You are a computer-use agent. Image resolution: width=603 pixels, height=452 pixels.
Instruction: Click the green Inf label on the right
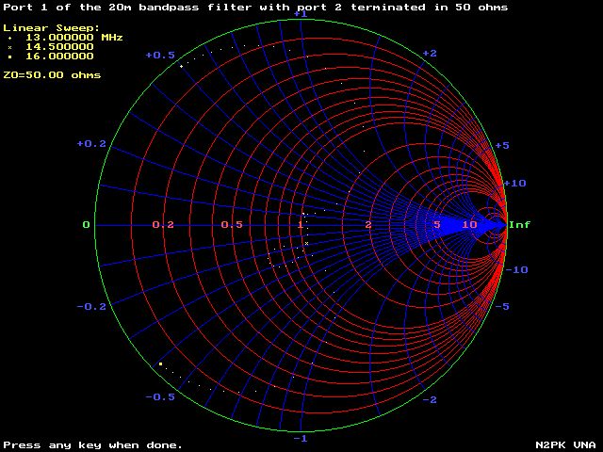pyautogui.click(x=519, y=225)
